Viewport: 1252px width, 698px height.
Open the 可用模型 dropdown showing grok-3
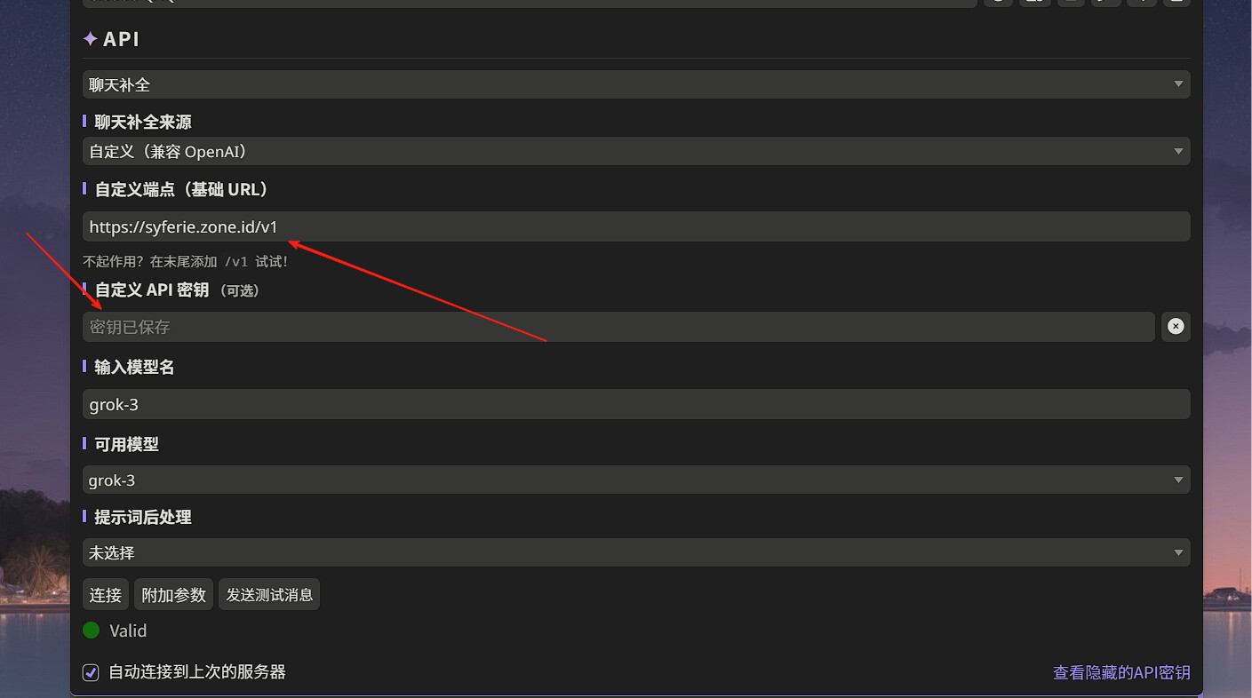coord(635,480)
